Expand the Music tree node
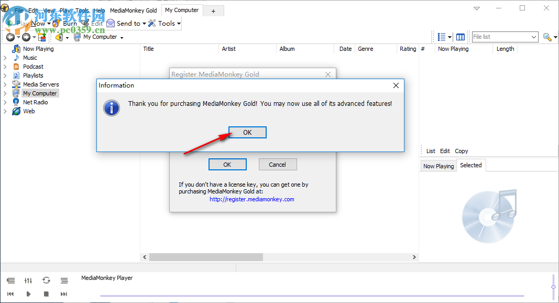Viewport: 559px width, 303px height. (x=5, y=58)
